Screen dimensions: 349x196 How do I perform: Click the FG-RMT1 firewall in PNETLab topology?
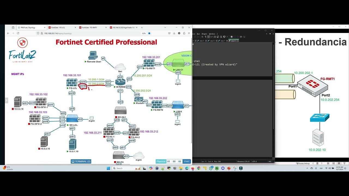pos(149,63)
